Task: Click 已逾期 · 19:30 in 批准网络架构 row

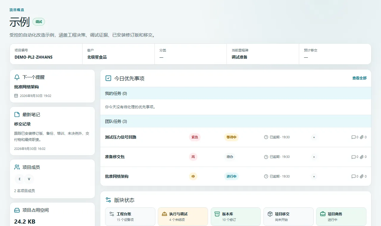Action: (x=280, y=176)
